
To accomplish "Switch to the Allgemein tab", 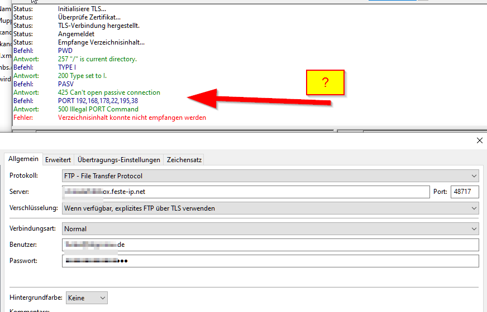I will point(23,159).
